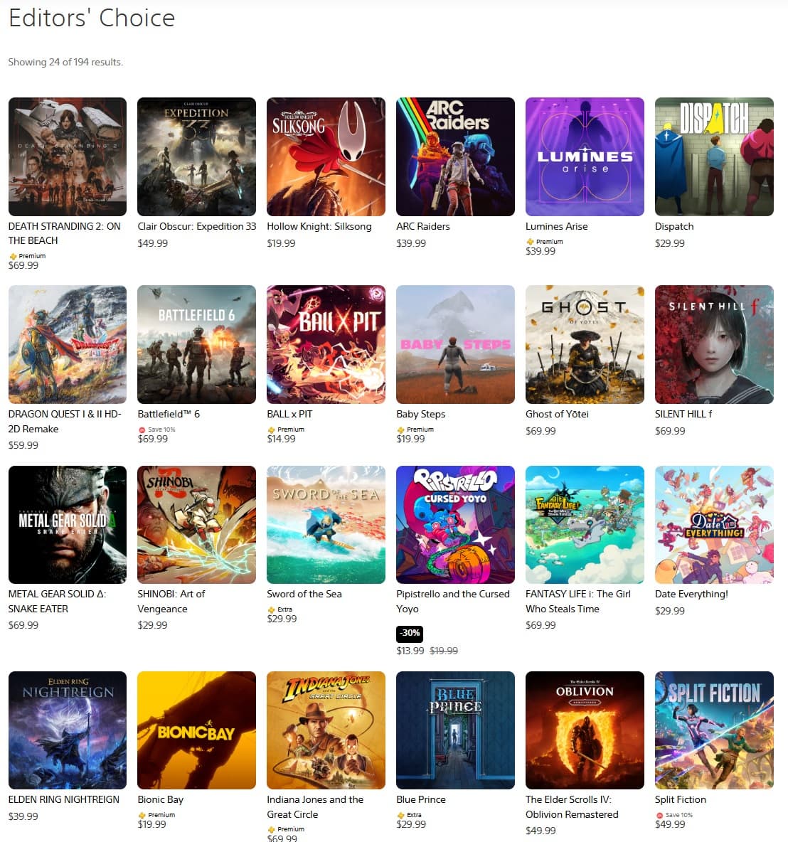Select the Date Everything! cover art
Viewport: 788px width, 842px height.
coord(715,525)
